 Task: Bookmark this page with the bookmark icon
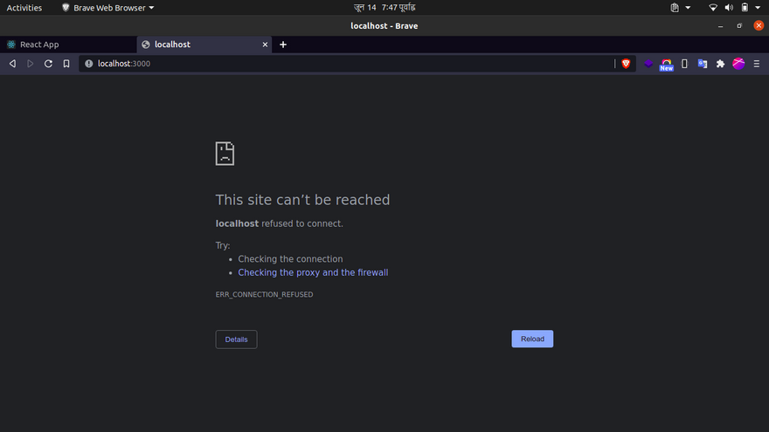pos(66,64)
